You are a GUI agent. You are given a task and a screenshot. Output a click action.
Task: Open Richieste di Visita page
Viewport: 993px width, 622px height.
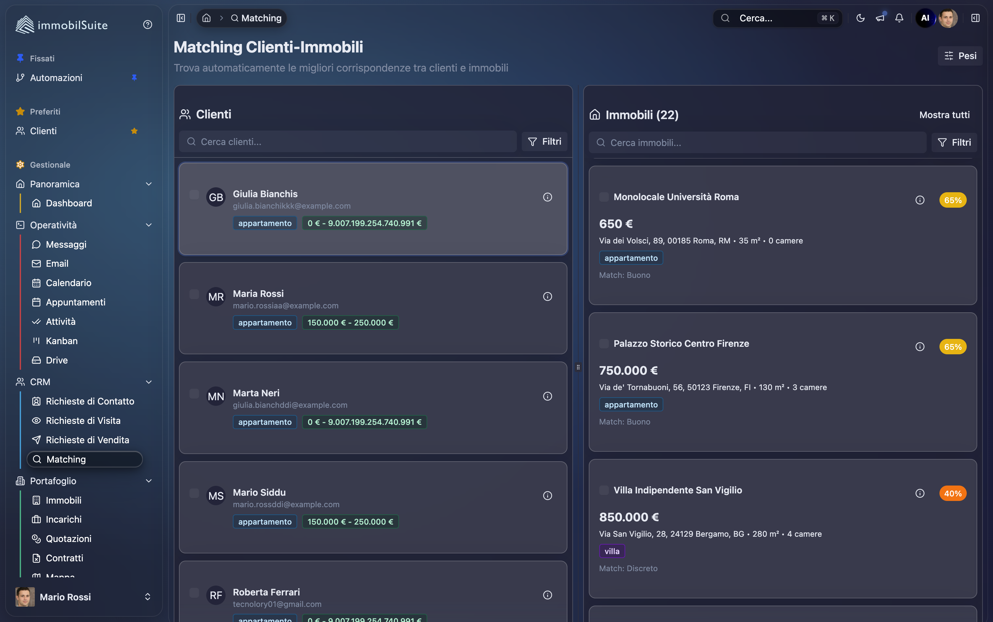pyautogui.click(x=83, y=421)
